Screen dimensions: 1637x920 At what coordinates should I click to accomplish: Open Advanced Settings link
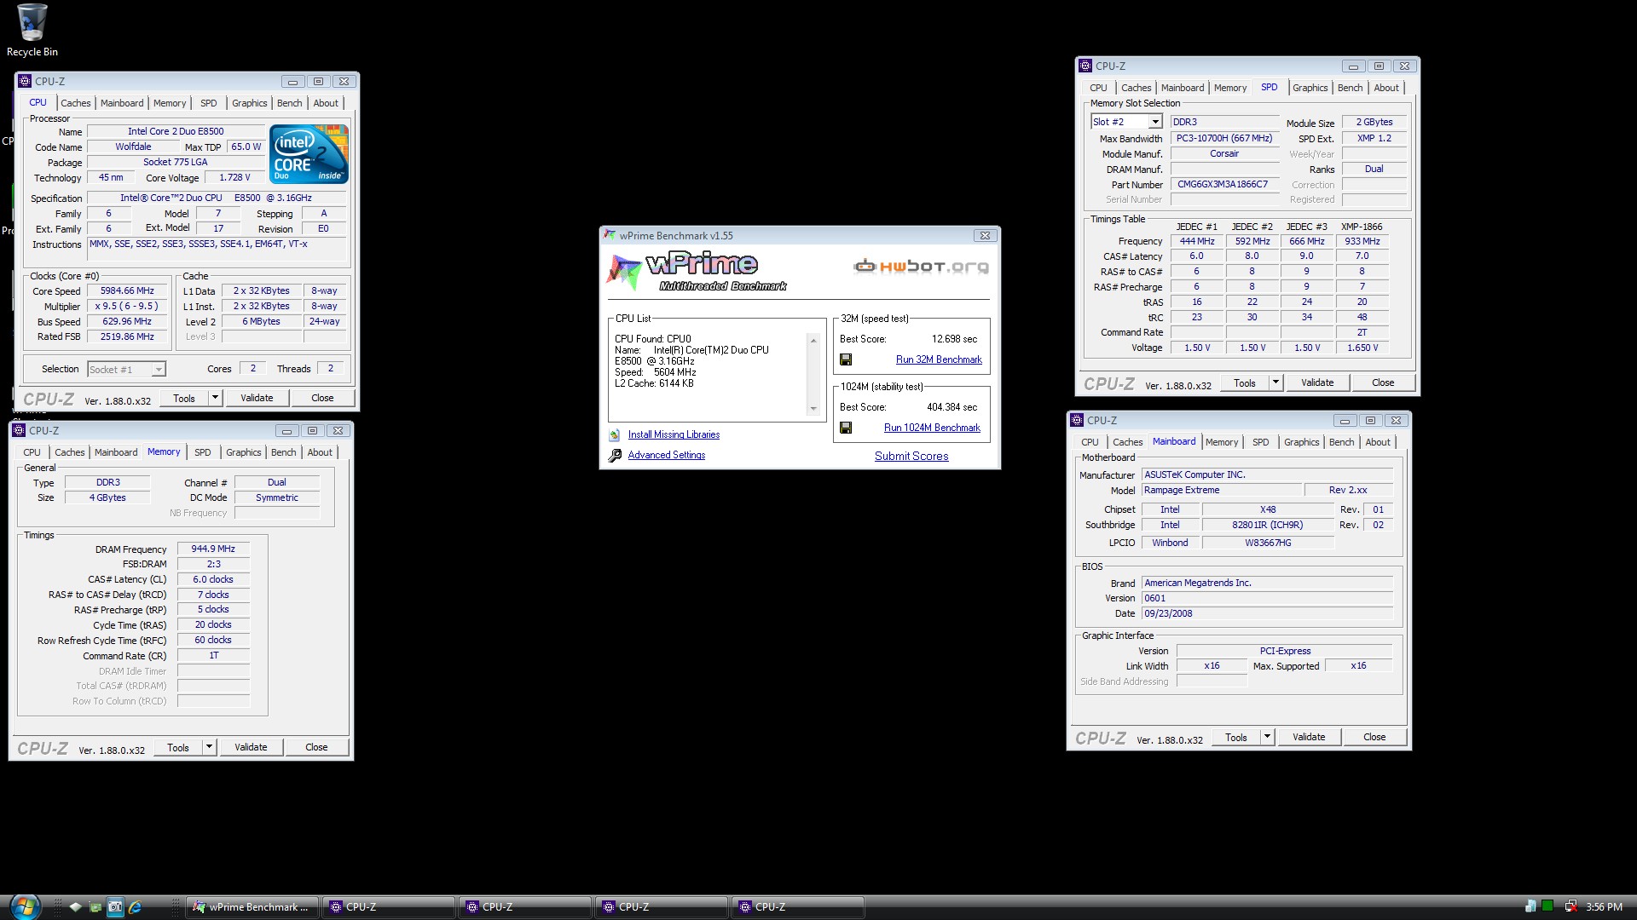[x=667, y=456]
